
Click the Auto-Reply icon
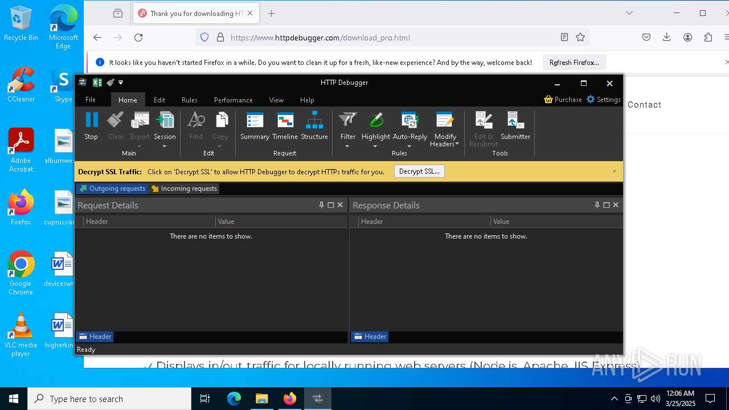409,120
